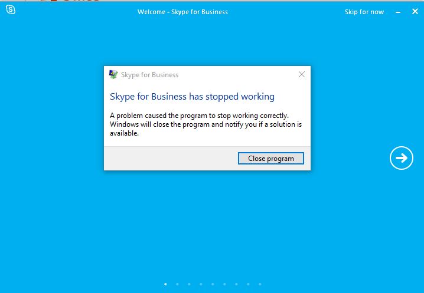The height and width of the screenshot is (293, 424).
Task: Click the Skype logo icon in title bar
Action: (11, 9)
